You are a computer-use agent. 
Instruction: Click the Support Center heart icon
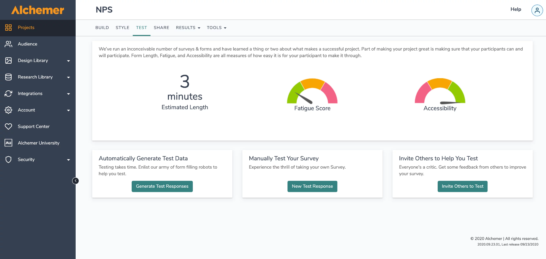pyautogui.click(x=9, y=127)
